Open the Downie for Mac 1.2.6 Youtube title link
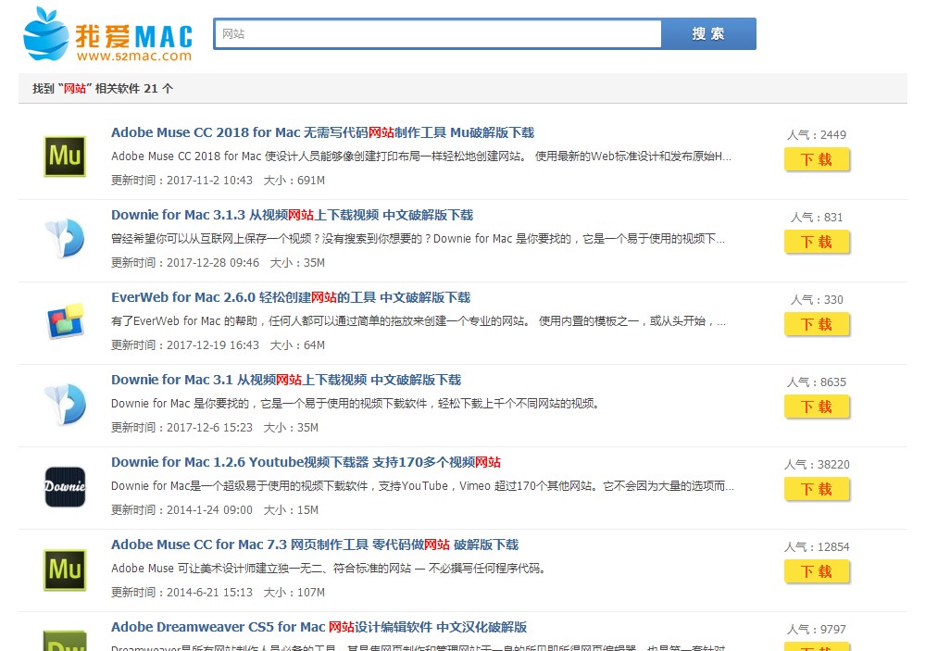Viewport: 938px width, 651px height. click(x=306, y=462)
